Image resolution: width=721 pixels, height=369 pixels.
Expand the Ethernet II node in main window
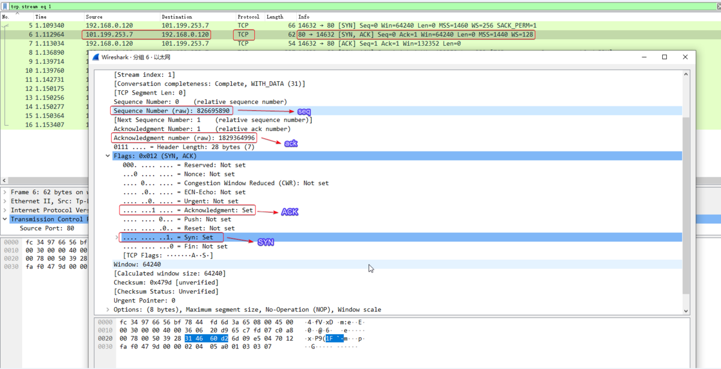[5, 201]
